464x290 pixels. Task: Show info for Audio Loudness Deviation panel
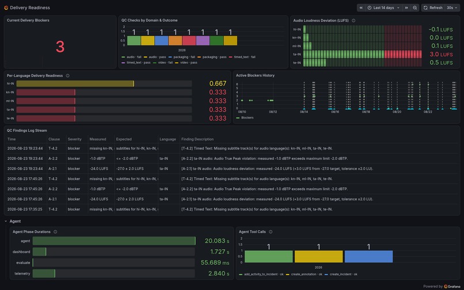(x=353, y=20)
